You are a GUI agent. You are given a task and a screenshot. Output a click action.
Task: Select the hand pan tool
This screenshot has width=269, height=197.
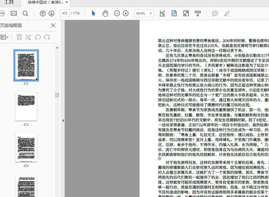click(x=105, y=13)
